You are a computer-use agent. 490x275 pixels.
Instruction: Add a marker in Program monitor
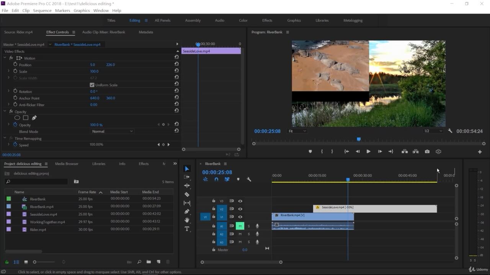click(x=310, y=152)
